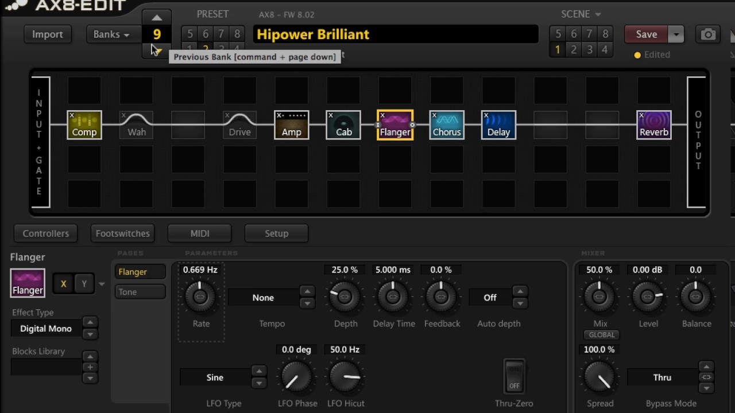Image resolution: width=735 pixels, height=413 pixels.
Task: Save the preset
Action: tap(647, 34)
